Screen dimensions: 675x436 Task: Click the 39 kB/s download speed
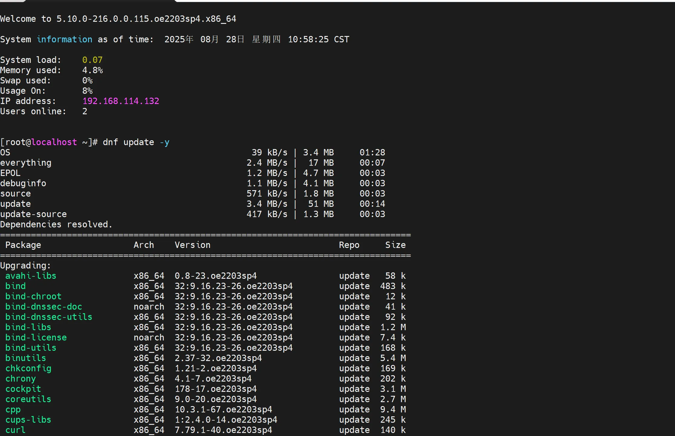click(270, 153)
